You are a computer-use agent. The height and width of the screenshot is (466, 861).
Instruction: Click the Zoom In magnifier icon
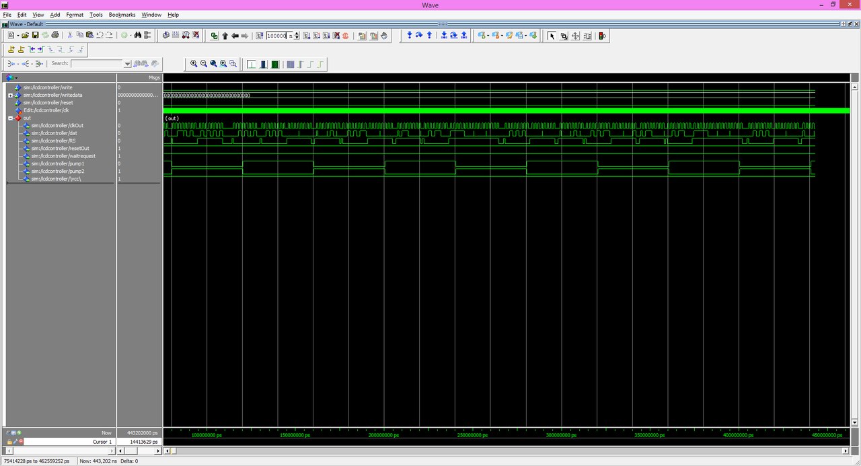(194, 64)
